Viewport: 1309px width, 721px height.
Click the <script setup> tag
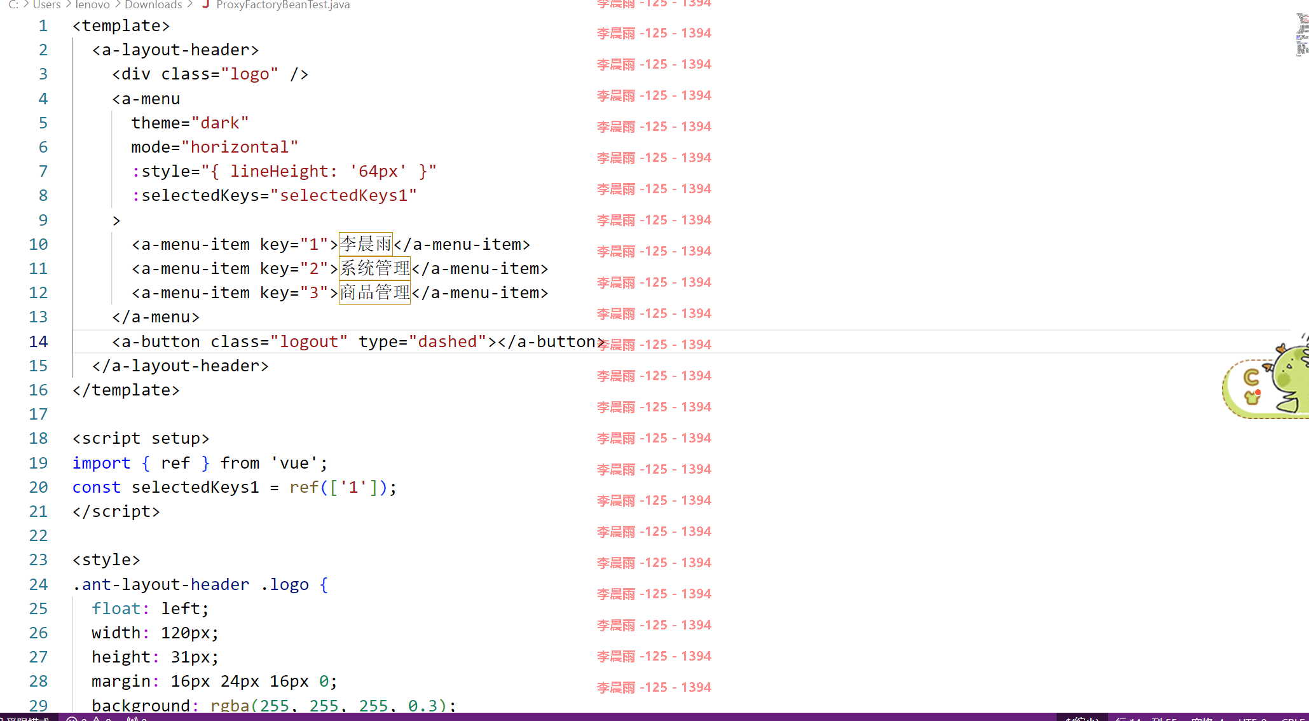point(140,439)
